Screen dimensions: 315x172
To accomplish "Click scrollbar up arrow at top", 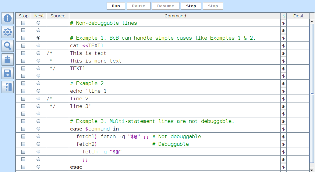I will point(312,21).
